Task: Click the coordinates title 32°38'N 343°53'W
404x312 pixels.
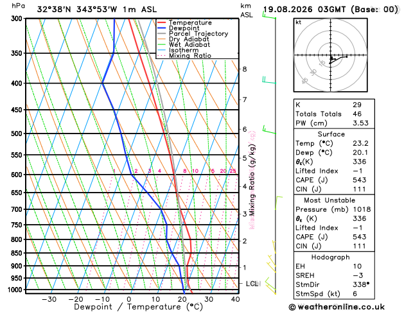Action: [77, 10]
